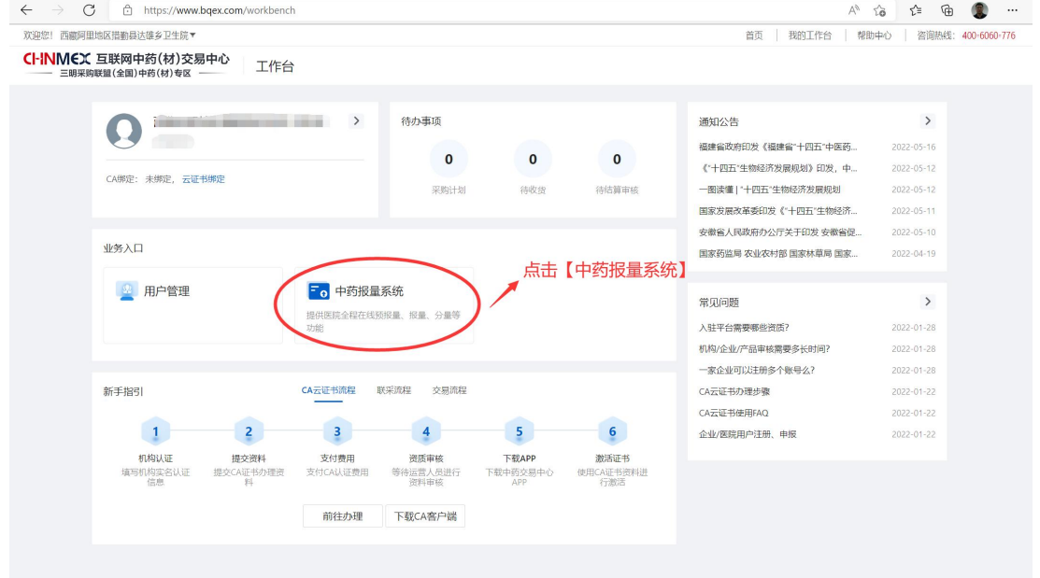Click the 采购计划 count circle
The width and height of the screenshot is (1040, 578).
[449, 159]
